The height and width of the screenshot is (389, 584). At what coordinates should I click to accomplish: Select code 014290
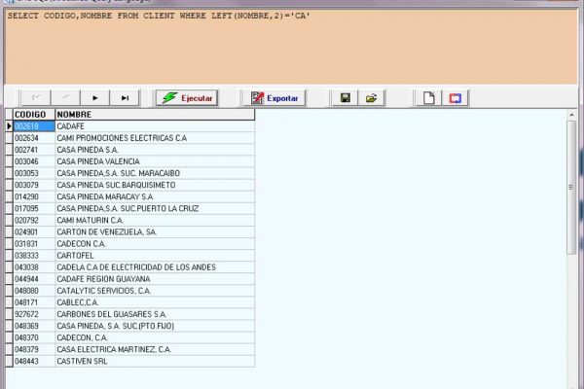(34, 196)
